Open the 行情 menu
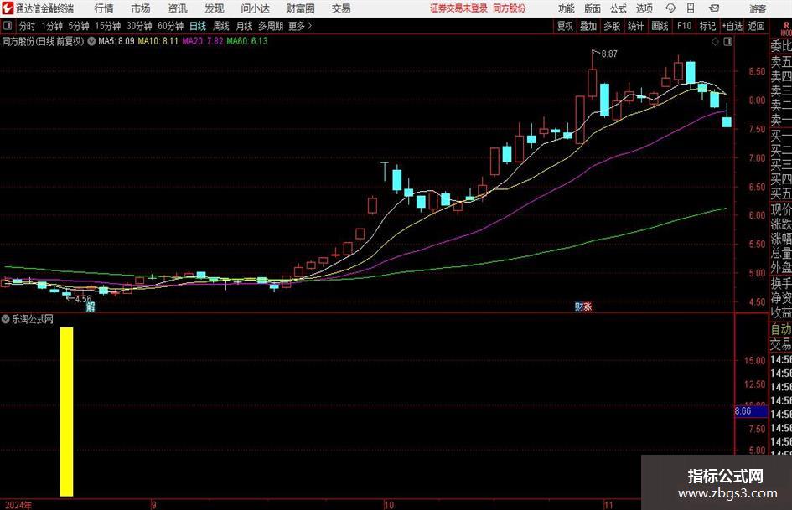 pos(104,8)
